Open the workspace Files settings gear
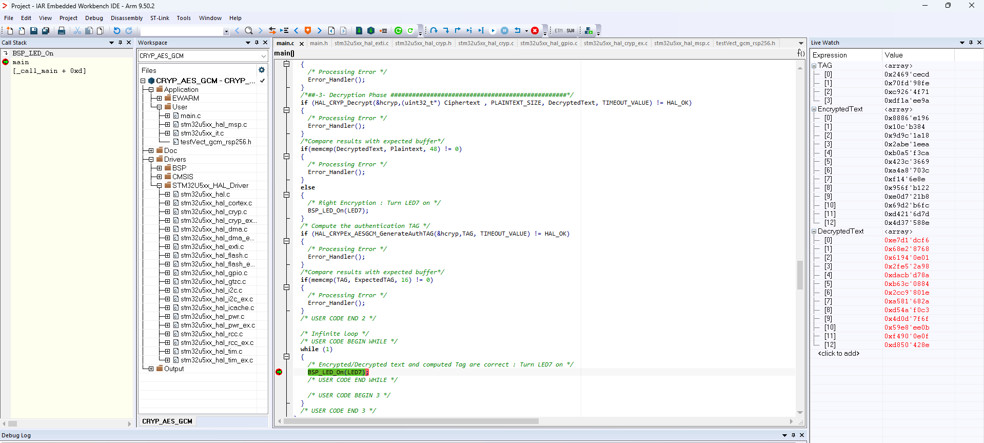 [262, 70]
